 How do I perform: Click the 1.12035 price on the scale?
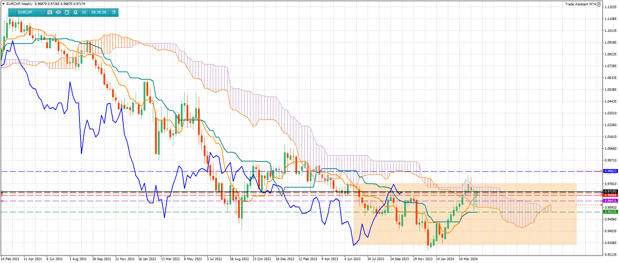611,7
